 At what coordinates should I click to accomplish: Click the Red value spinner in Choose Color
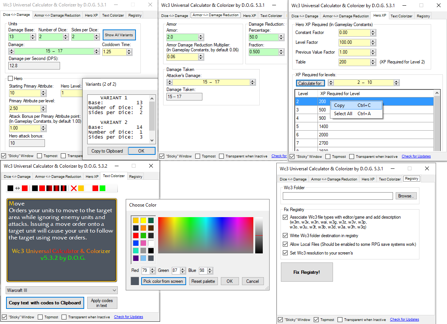153,270
